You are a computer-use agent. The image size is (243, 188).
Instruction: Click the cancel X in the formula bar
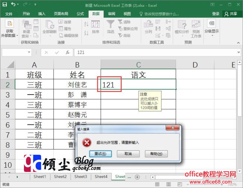tap(46, 52)
